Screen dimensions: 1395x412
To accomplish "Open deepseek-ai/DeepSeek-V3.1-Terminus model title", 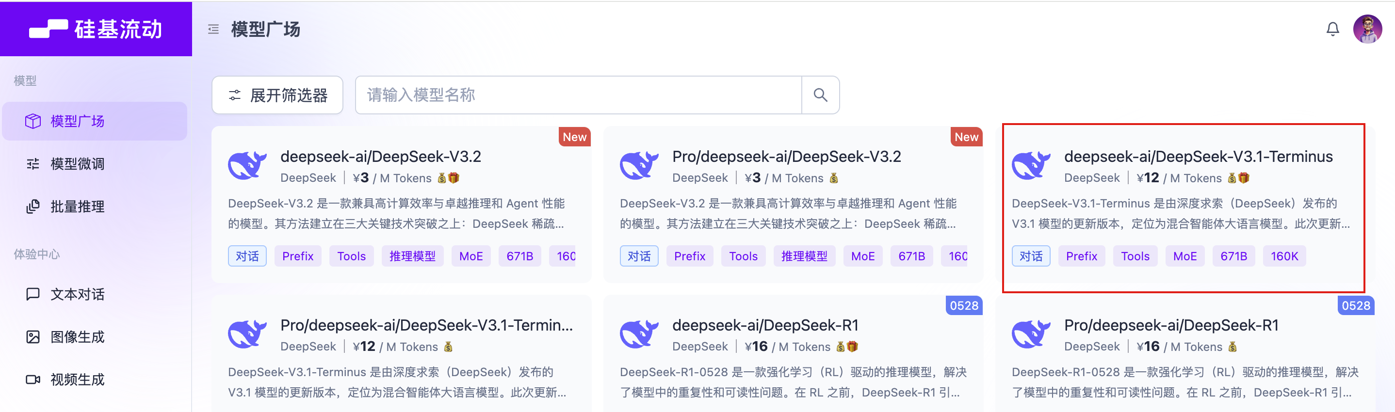I will [1198, 157].
